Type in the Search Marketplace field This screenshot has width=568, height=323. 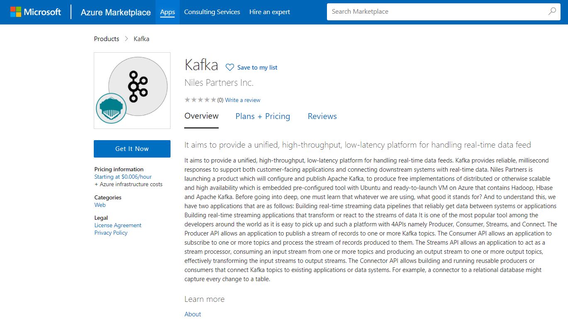436,12
